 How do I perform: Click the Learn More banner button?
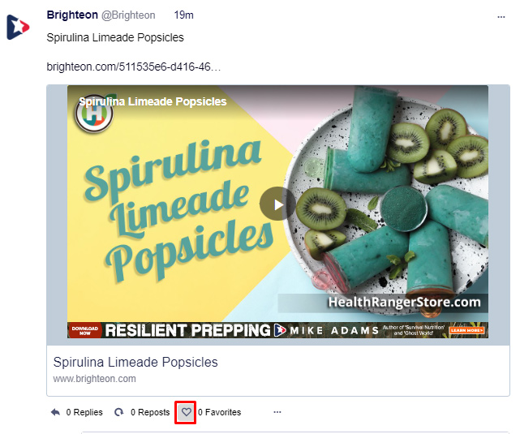click(x=466, y=330)
